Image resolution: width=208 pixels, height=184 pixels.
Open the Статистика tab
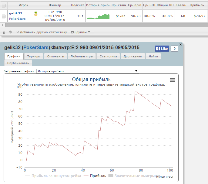click(x=108, y=56)
